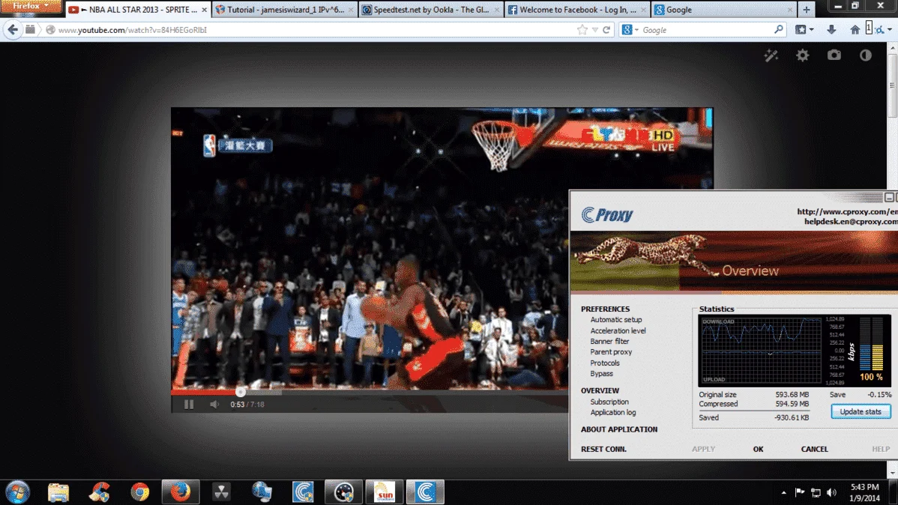Open Subscription under Overview

(x=609, y=402)
